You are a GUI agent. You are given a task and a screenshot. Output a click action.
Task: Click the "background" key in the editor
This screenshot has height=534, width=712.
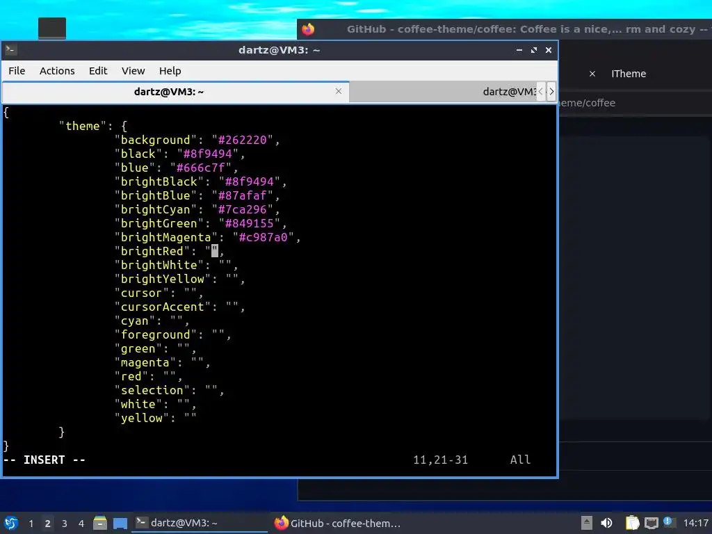point(155,140)
